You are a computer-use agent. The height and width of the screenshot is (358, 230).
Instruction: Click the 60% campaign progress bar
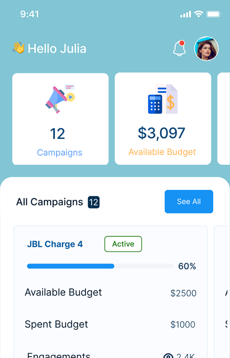pyautogui.click(x=100, y=266)
